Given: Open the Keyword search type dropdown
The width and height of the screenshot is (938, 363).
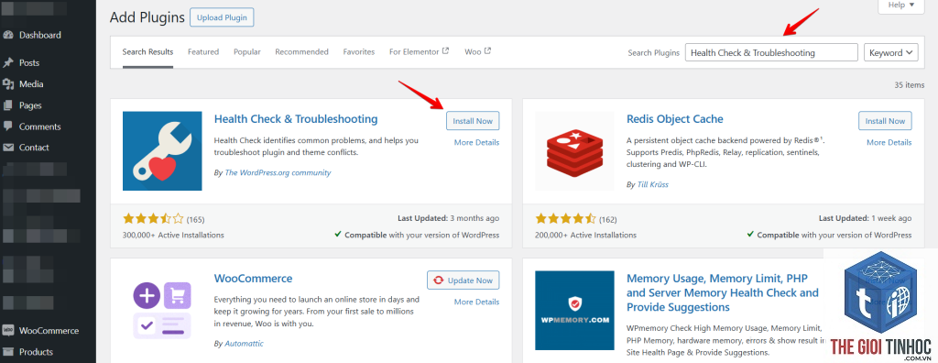Looking at the screenshot, I should (x=890, y=53).
